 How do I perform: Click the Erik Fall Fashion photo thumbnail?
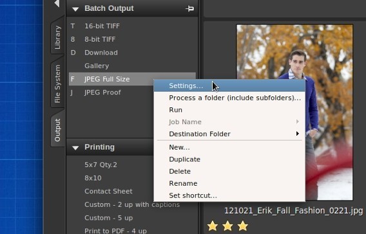(x=294, y=113)
